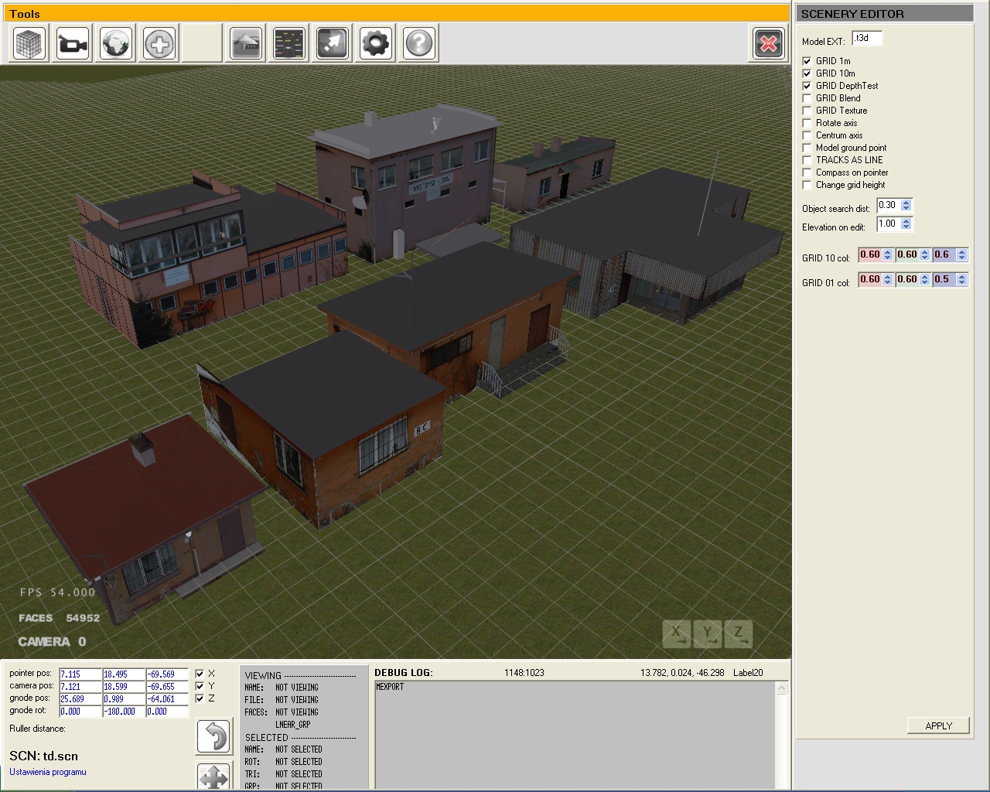Disable the GRID 1m checkbox
The height and width of the screenshot is (792, 990).
pyautogui.click(x=807, y=61)
